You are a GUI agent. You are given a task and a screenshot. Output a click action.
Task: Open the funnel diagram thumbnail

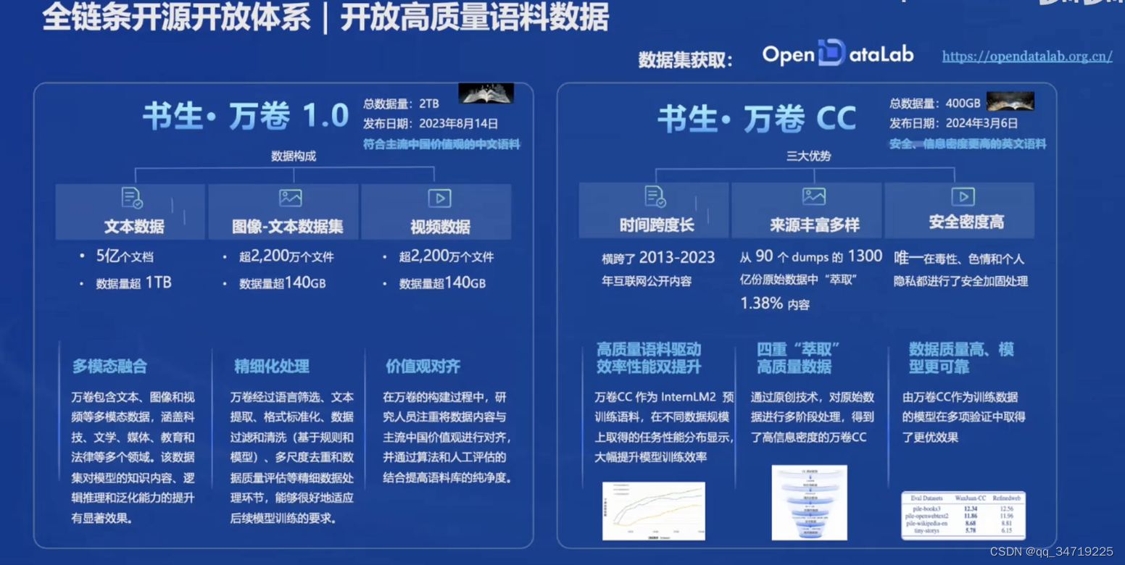810,503
